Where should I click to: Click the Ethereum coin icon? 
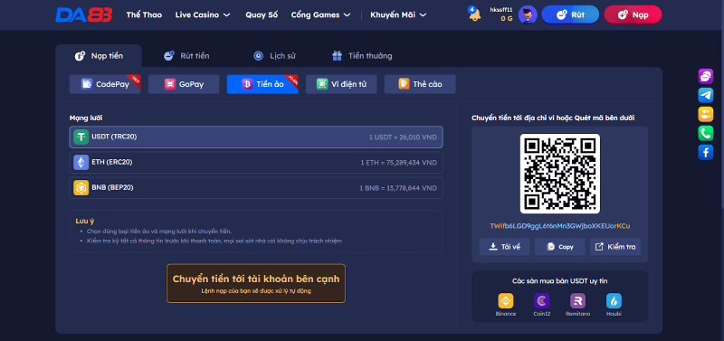[81, 163]
